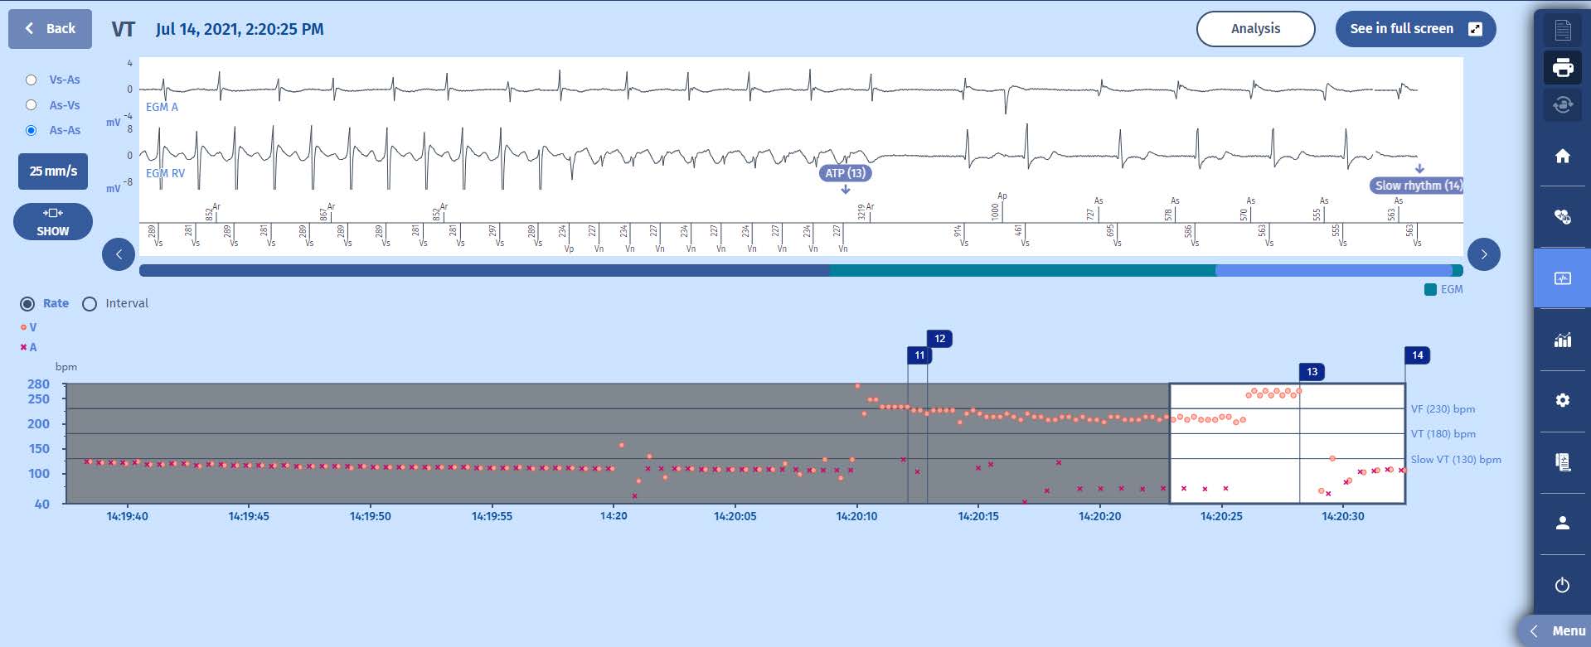Open the statistics bar chart icon
Viewport: 1591px width, 647px height.
(1562, 340)
